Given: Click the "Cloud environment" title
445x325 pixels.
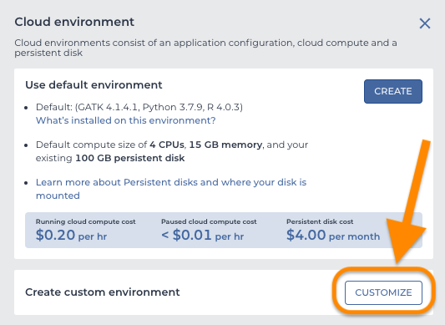Looking at the screenshot, I should (x=74, y=22).
